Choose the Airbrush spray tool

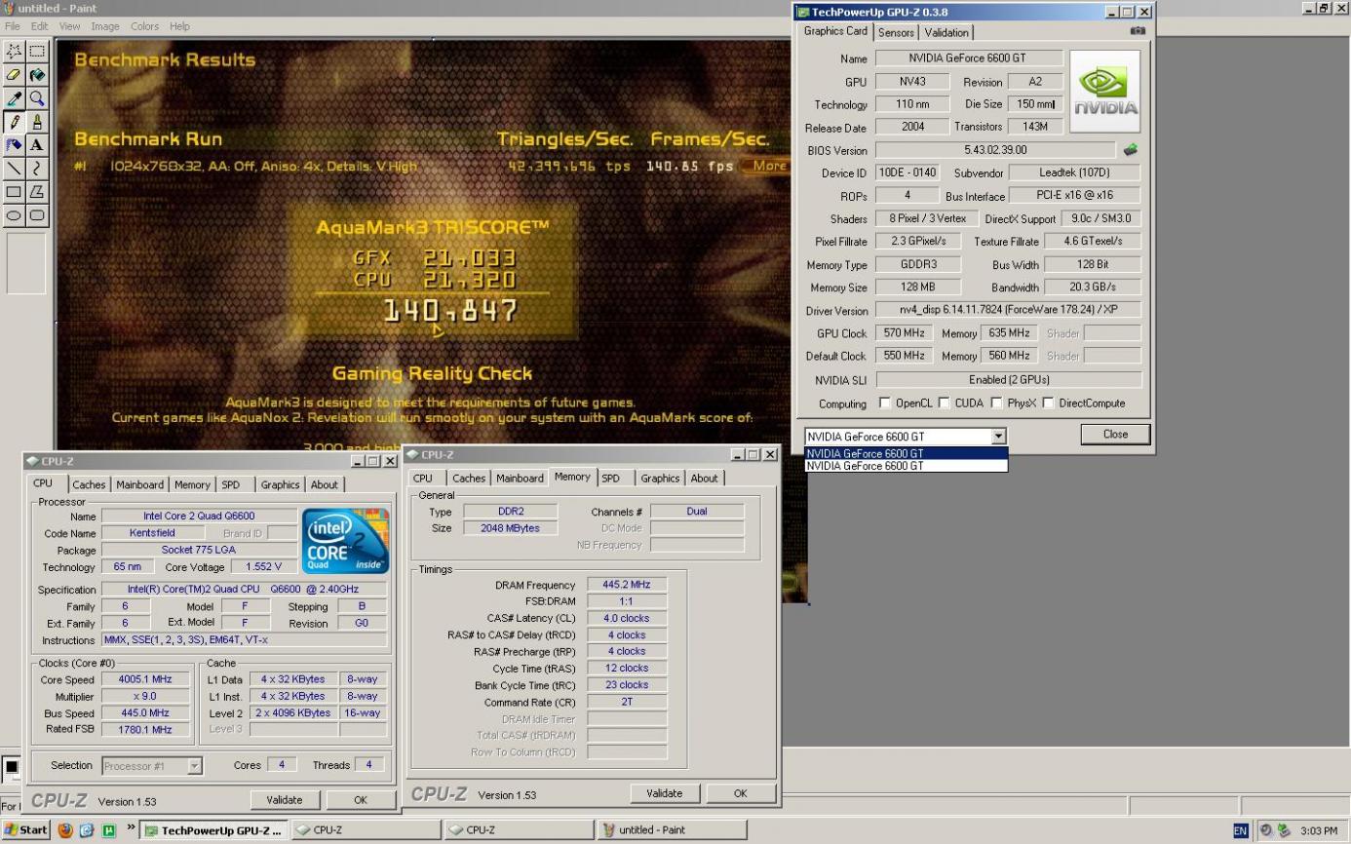(15, 145)
